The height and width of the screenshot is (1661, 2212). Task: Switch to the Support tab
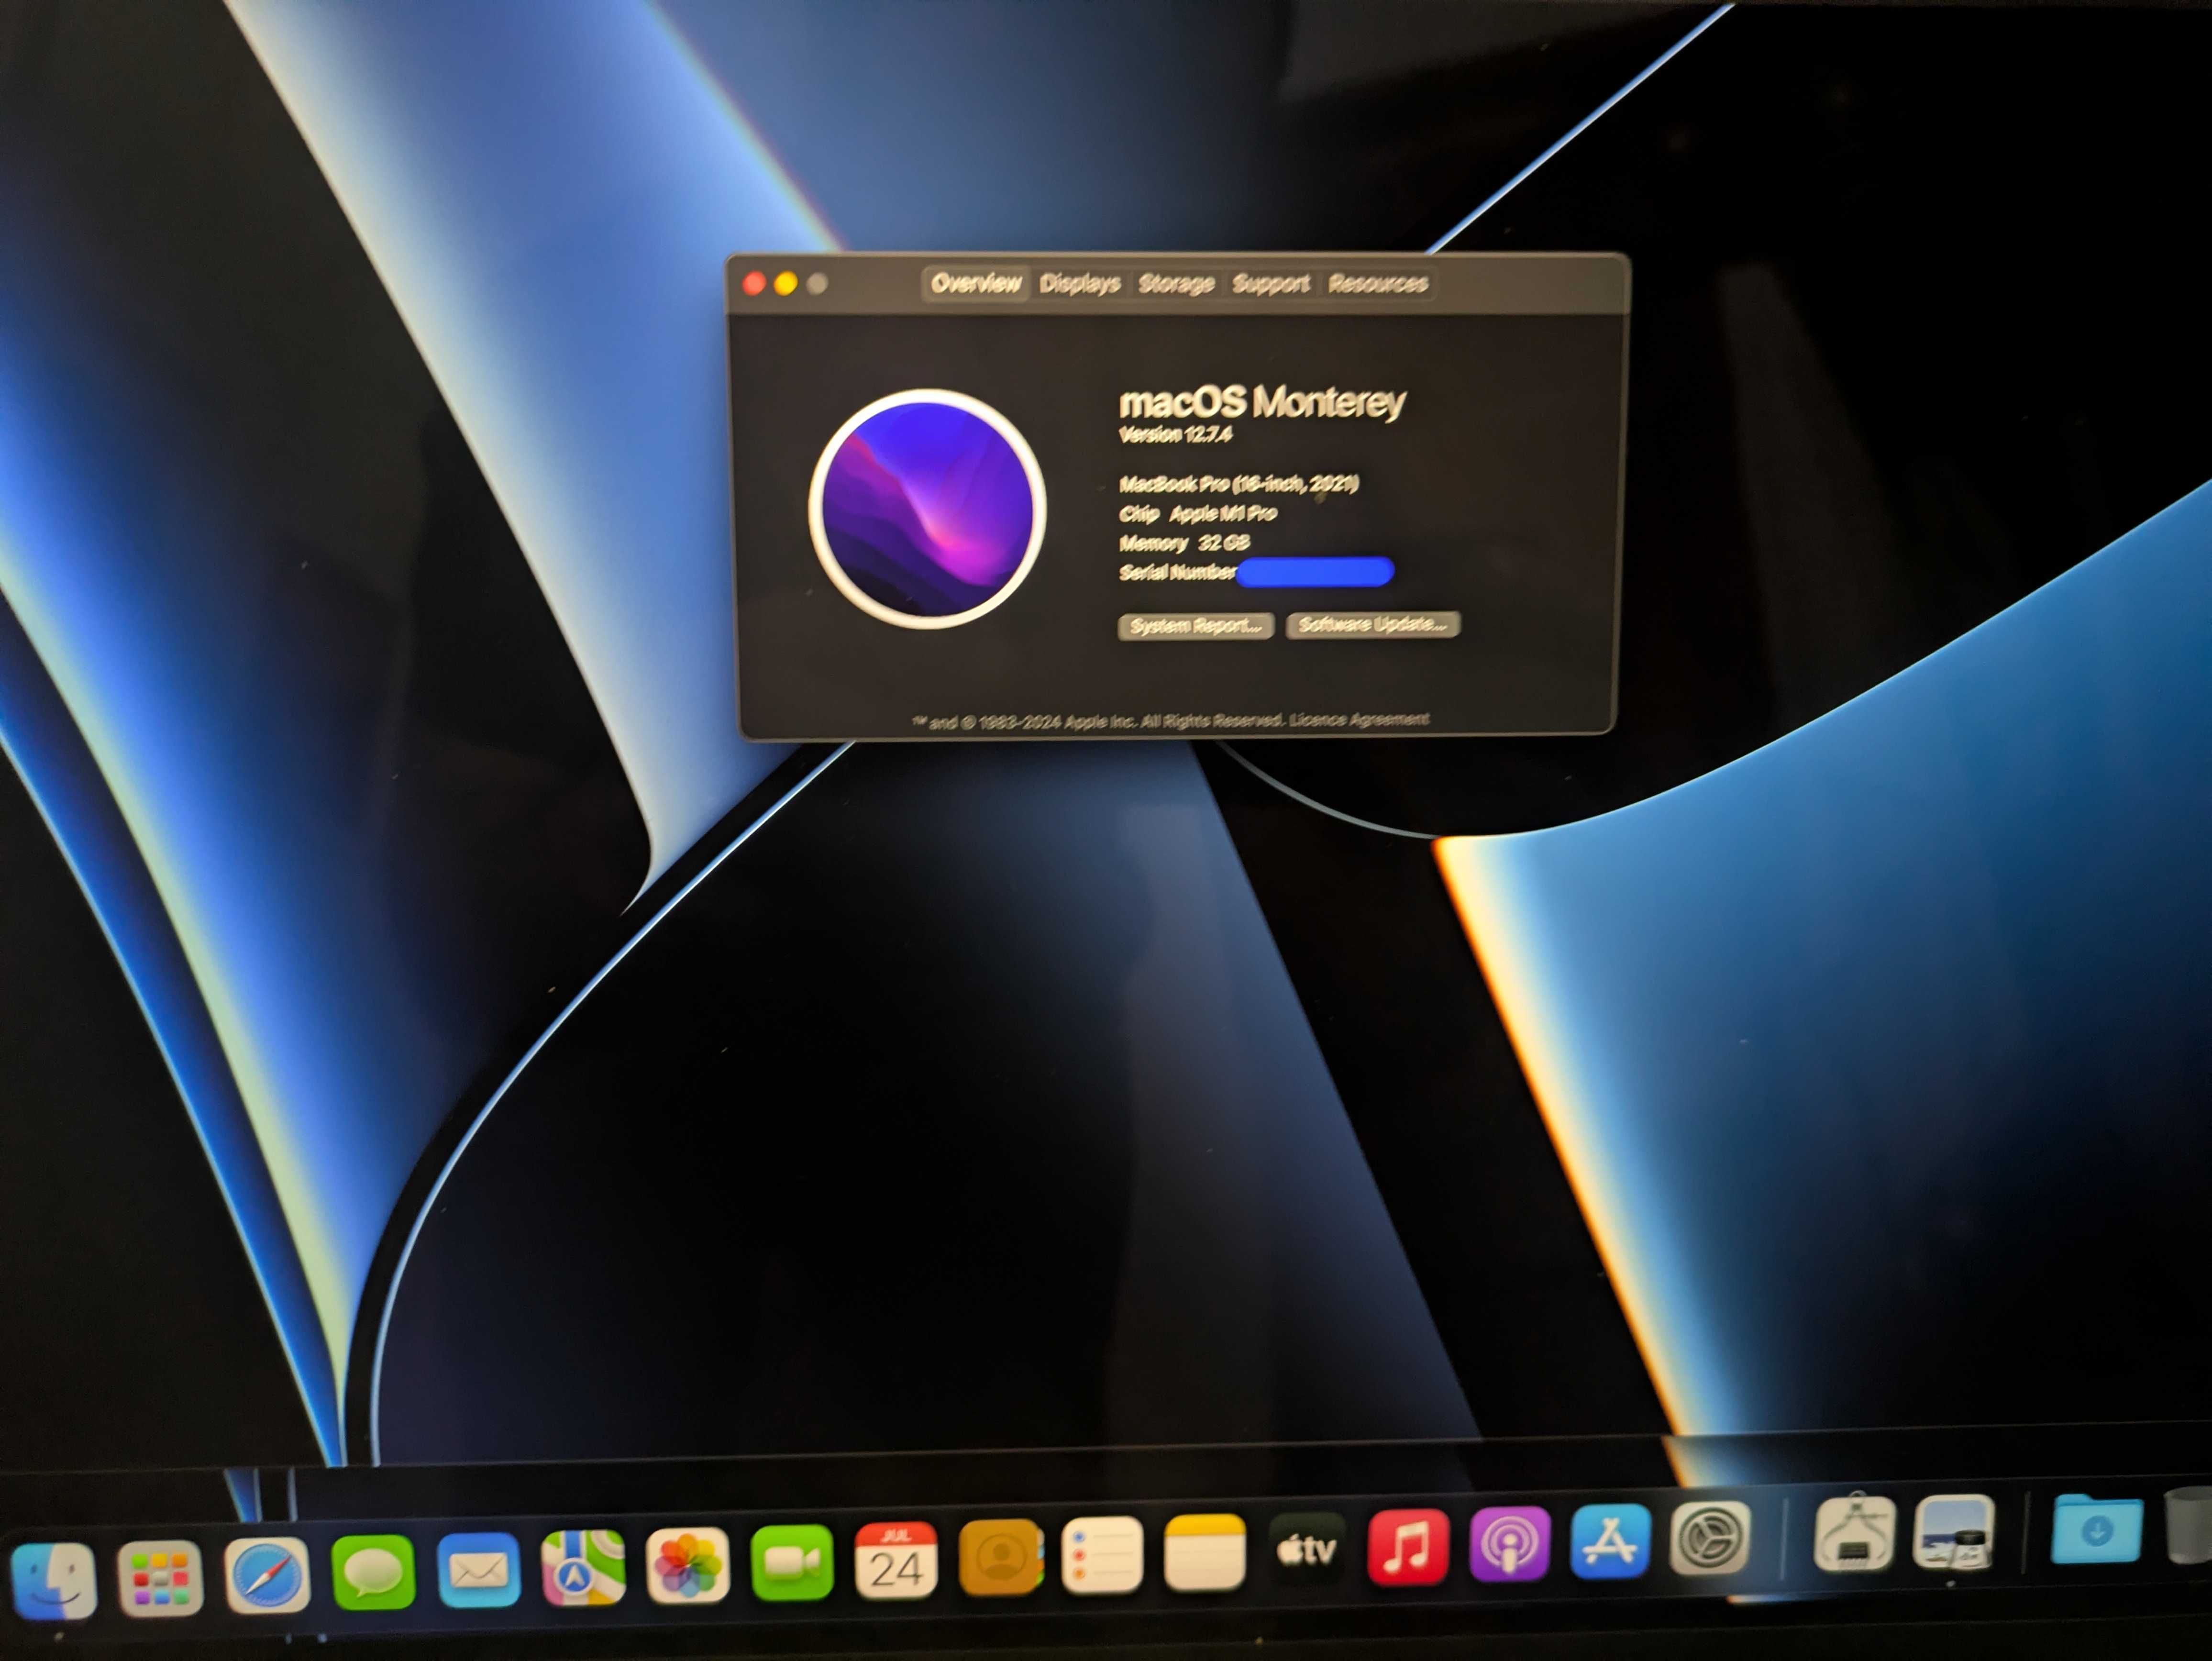[1270, 284]
